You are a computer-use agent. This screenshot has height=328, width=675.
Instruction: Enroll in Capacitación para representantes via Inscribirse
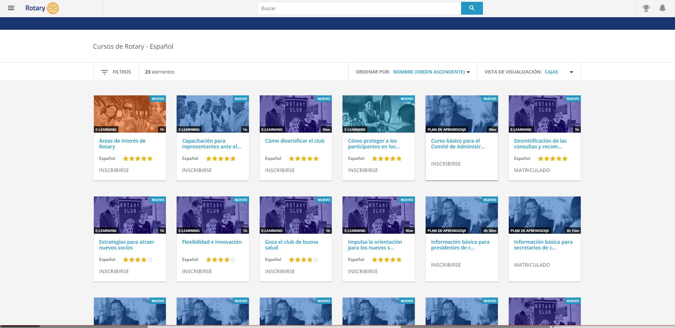click(197, 170)
